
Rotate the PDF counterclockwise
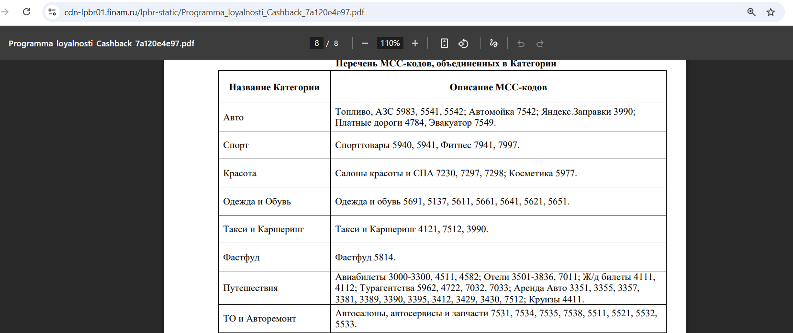coord(463,43)
